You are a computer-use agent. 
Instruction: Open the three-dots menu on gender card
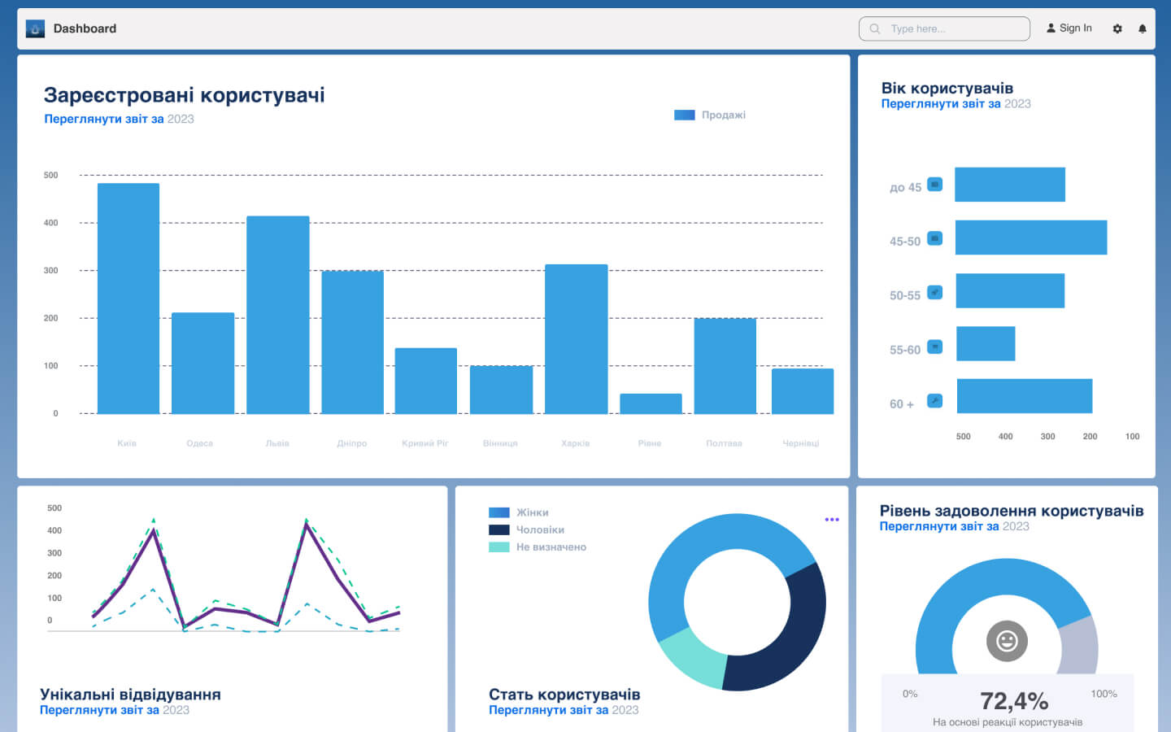point(832,519)
